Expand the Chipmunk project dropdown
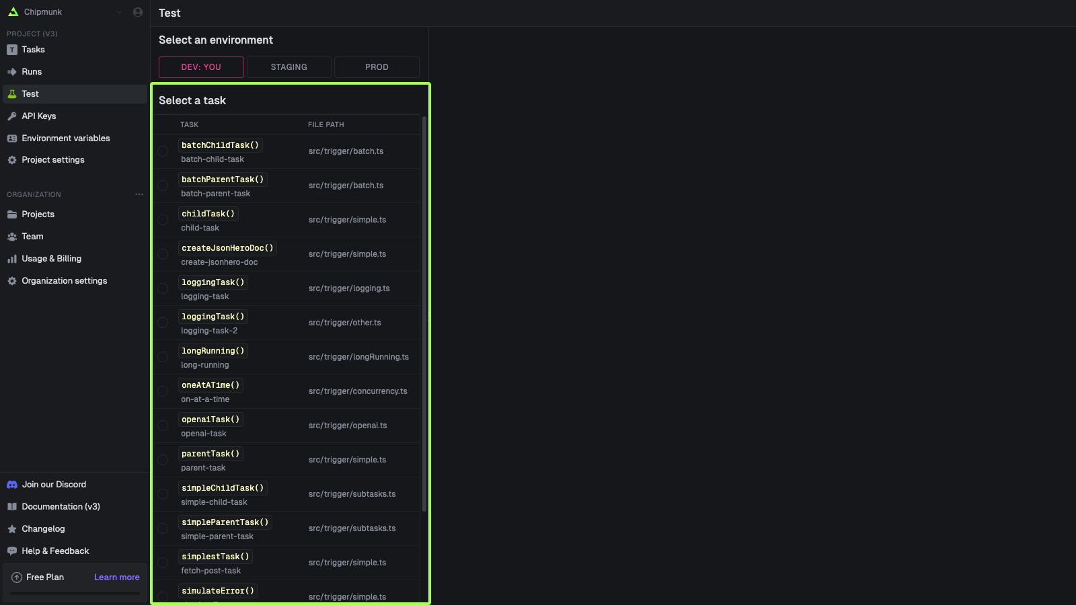The width and height of the screenshot is (1076, 605). 119,11
